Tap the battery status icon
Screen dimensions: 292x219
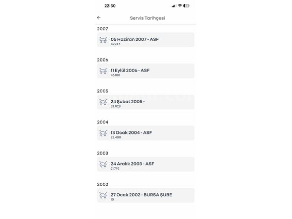186,6
